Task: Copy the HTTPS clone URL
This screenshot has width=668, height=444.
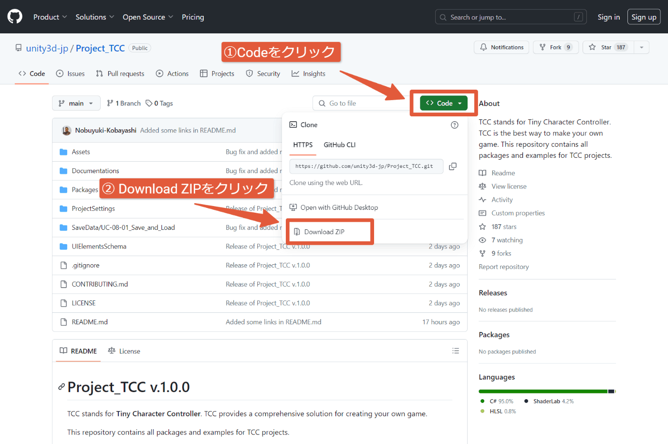Action: click(453, 166)
